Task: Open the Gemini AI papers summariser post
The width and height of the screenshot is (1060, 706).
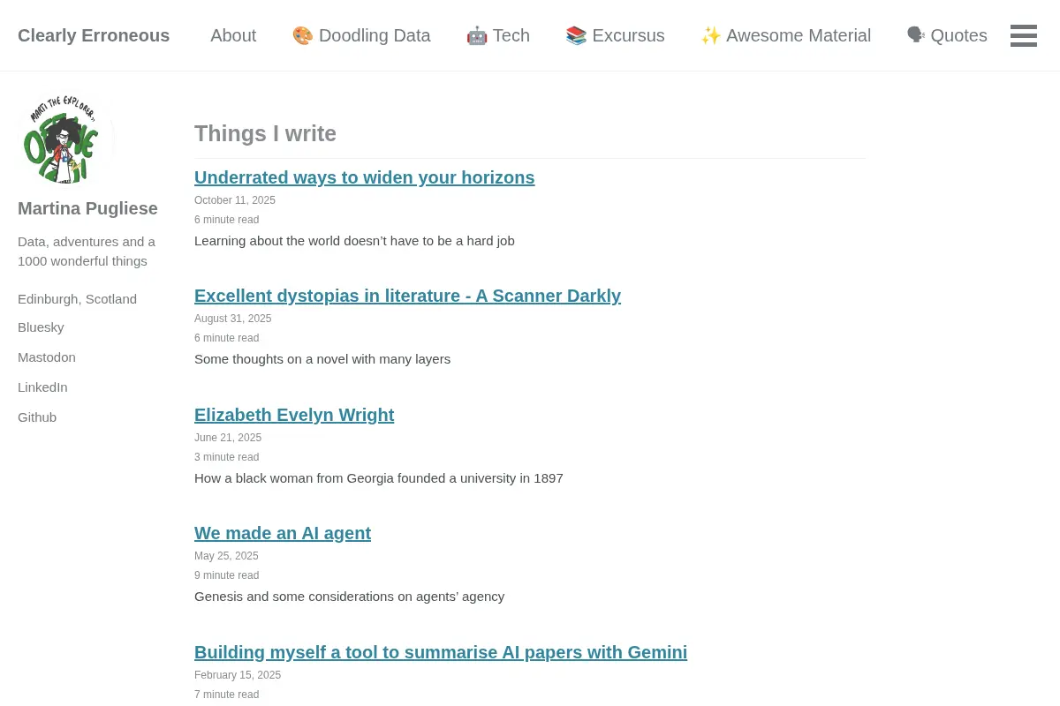Action: (441, 652)
